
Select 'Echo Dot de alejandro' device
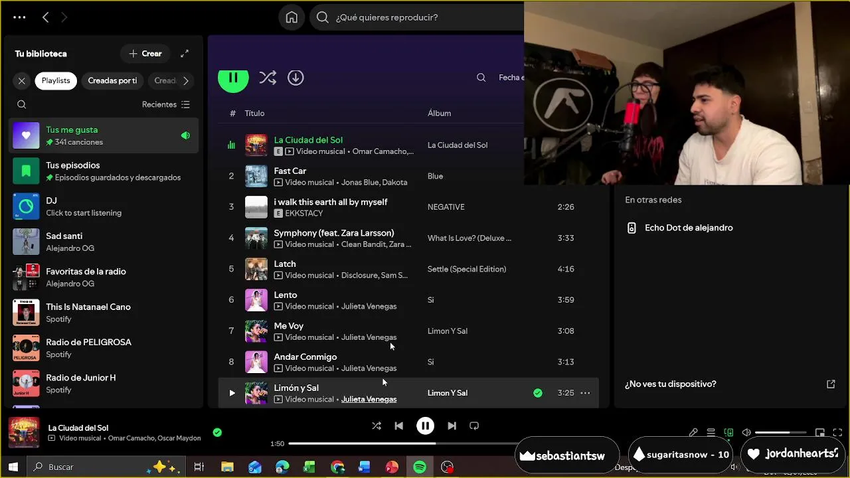[689, 228]
